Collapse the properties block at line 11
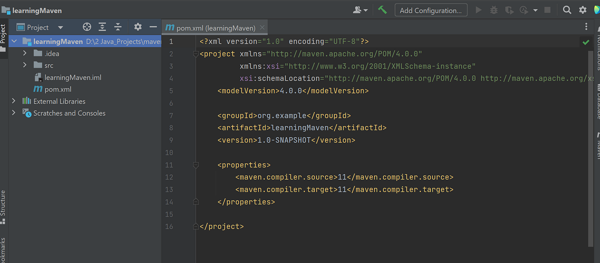This screenshot has width=600, height=263. click(x=196, y=164)
